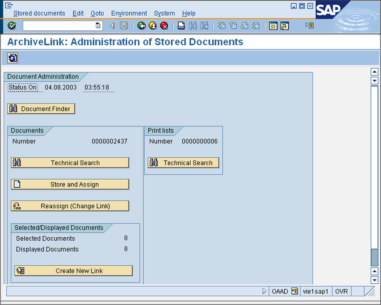Click the Store and Assign button
This screenshot has height=305, width=381.
70,185
